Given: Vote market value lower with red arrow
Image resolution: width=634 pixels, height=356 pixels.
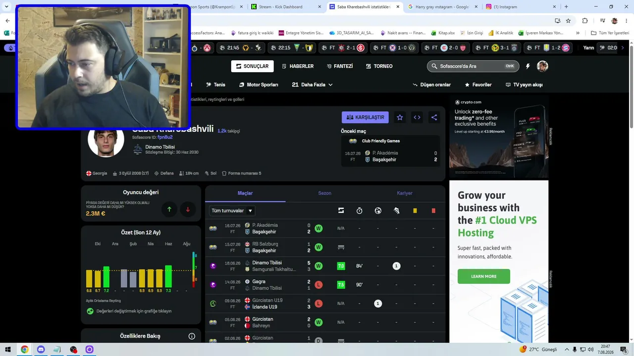Looking at the screenshot, I should 188,209.
